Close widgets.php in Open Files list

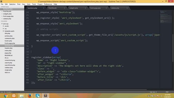point(2,14)
